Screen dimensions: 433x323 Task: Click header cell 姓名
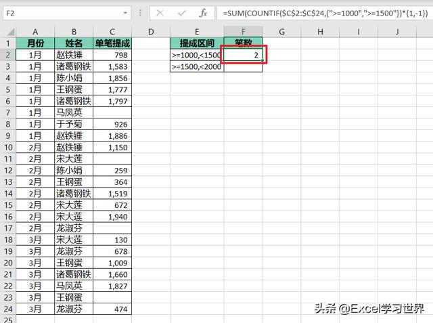[x=74, y=43]
